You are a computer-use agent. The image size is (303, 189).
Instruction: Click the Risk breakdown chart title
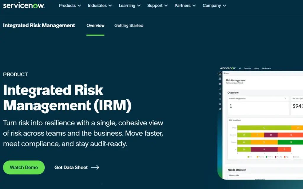point(235,120)
